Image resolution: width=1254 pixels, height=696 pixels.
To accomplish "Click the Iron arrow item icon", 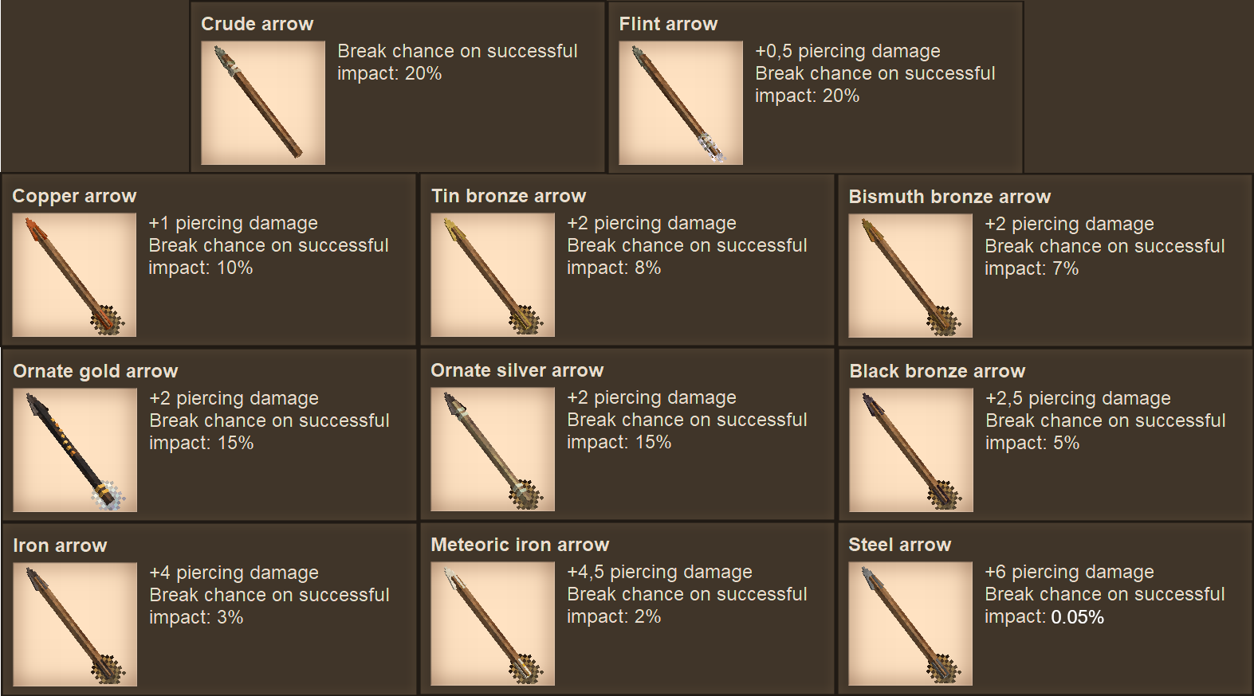I will pyautogui.click(x=75, y=624).
